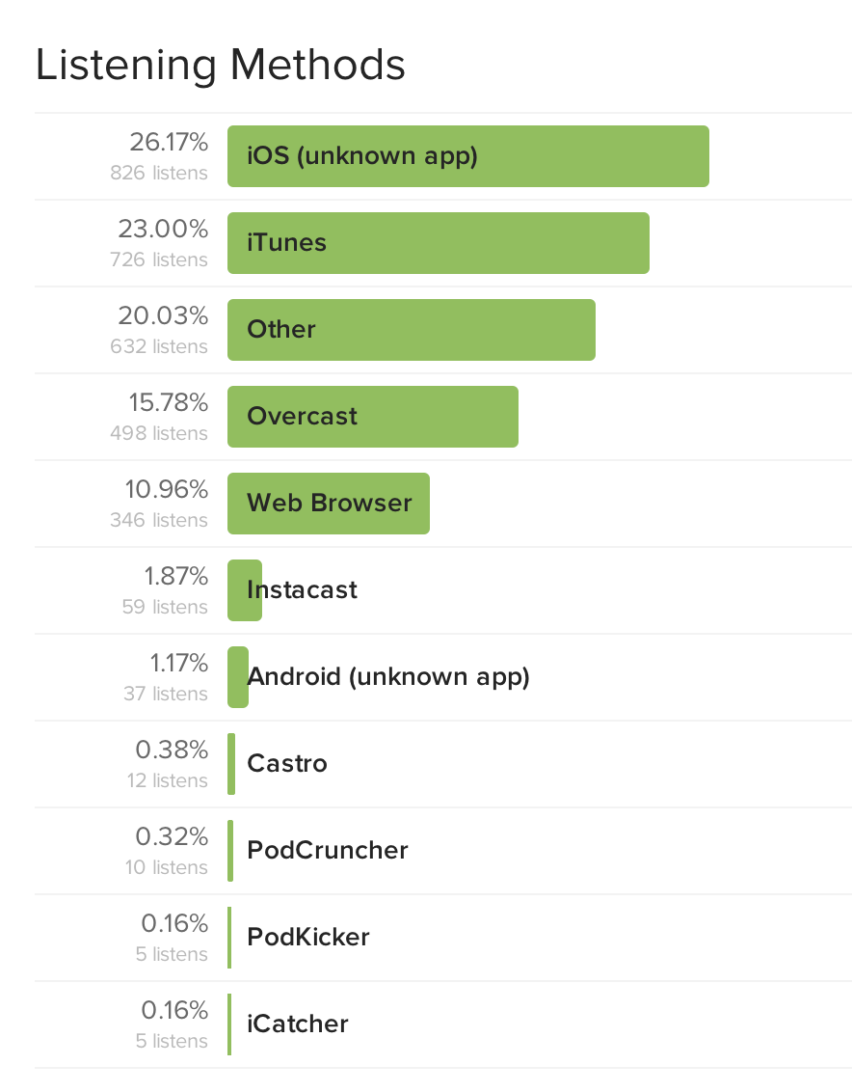Click the iTunes bar in the chart
852x1092 pixels.
tap(438, 243)
